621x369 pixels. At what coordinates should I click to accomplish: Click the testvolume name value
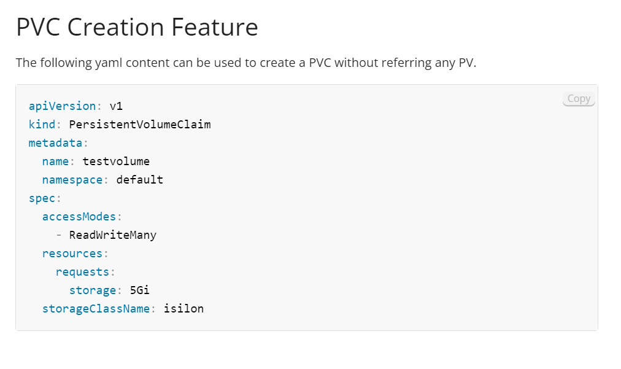116,161
